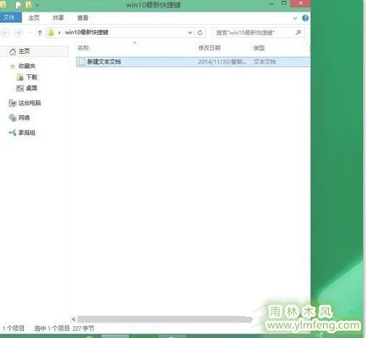Click the folder system icon in title bar
366x338 pixels.
3,4
